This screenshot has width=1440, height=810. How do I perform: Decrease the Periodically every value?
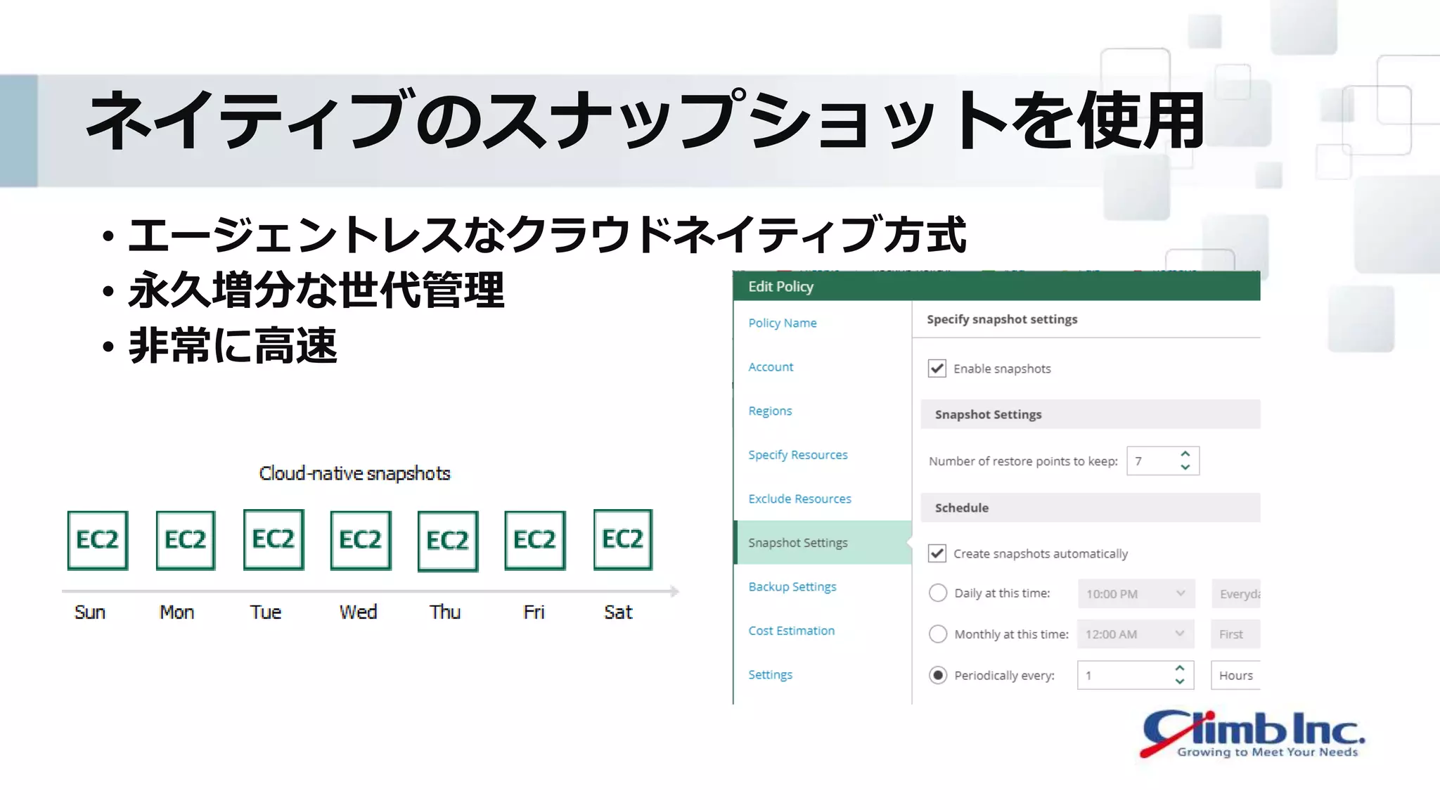coord(1180,681)
